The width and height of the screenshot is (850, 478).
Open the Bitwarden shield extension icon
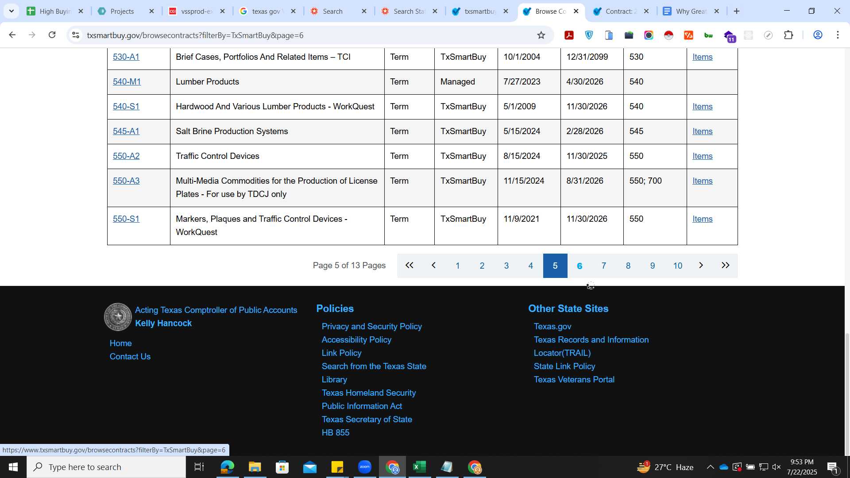pyautogui.click(x=589, y=35)
